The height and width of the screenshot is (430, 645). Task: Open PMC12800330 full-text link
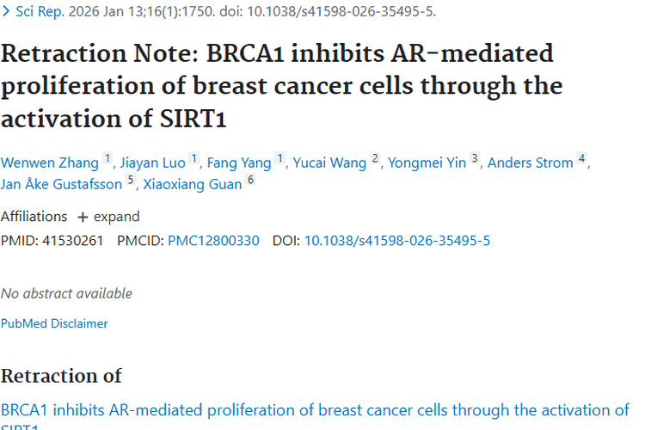[x=213, y=241]
